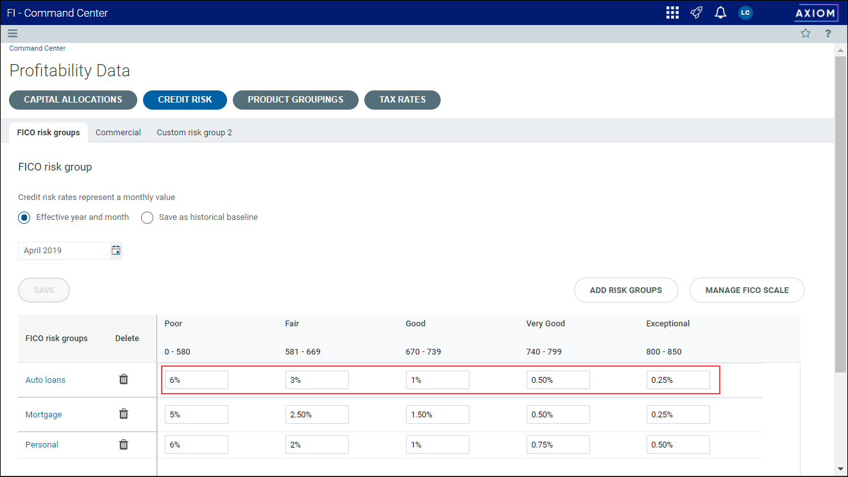Edit Personal Good rate 1%

(x=437, y=444)
